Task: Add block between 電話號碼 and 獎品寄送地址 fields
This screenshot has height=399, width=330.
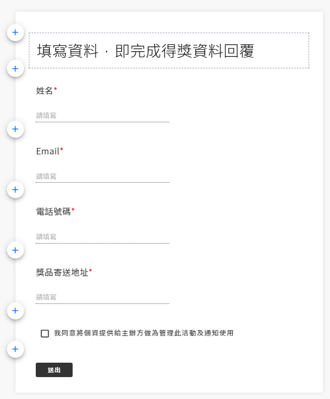Action: (15, 250)
